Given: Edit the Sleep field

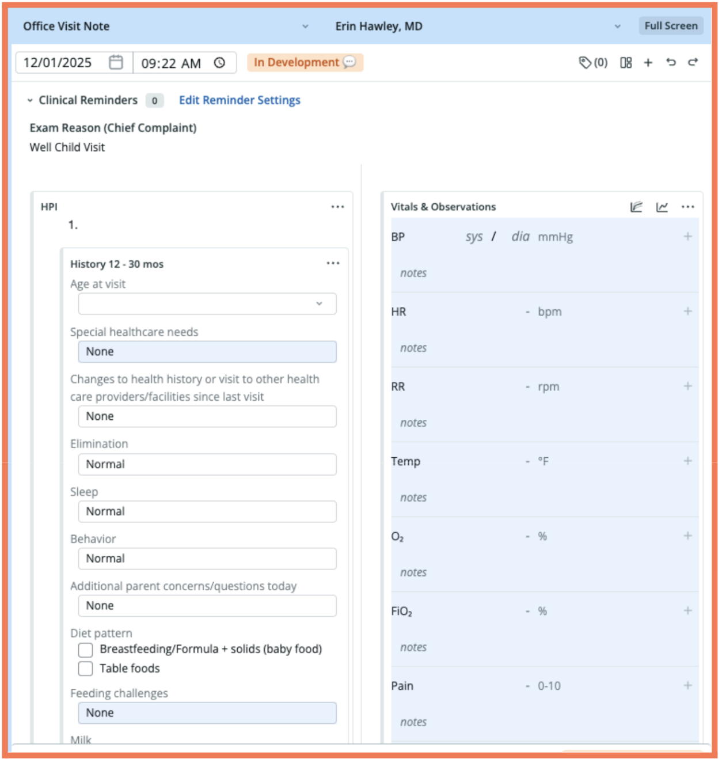Looking at the screenshot, I should (x=207, y=511).
